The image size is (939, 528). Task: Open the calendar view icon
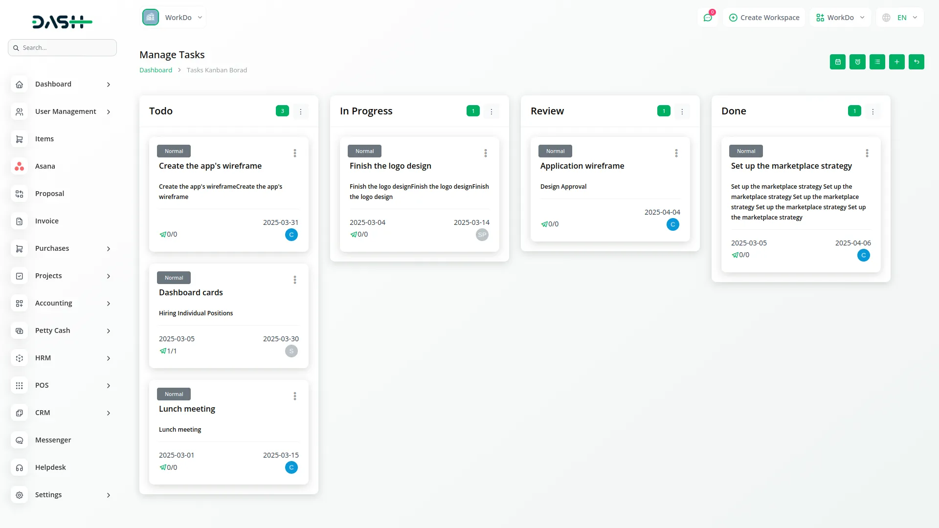[838, 62]
